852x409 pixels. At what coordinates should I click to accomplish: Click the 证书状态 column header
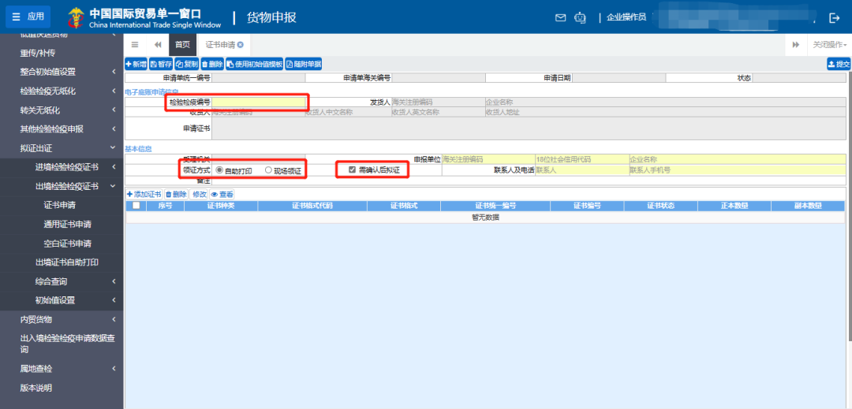tap(661, 206)
